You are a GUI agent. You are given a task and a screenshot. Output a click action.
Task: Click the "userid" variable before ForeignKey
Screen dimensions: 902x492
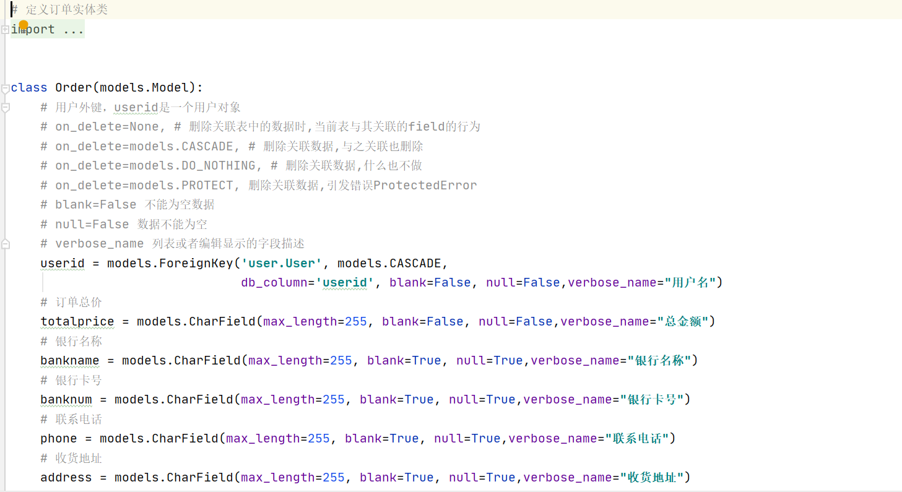[63, 264]
